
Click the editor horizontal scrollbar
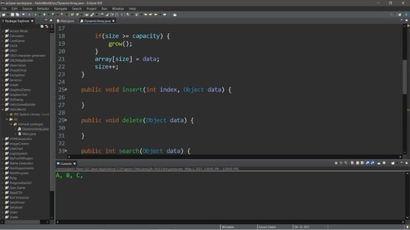coord(234,157)
